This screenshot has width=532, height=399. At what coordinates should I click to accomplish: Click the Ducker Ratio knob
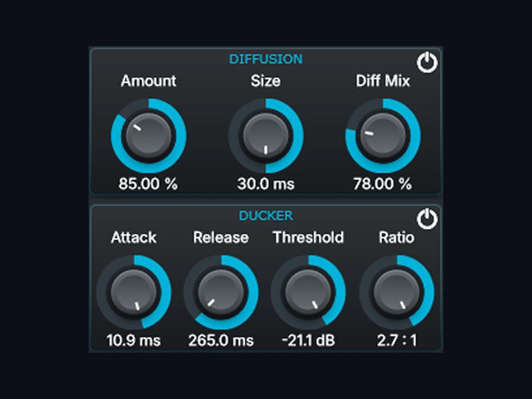[x=397, y=292]
